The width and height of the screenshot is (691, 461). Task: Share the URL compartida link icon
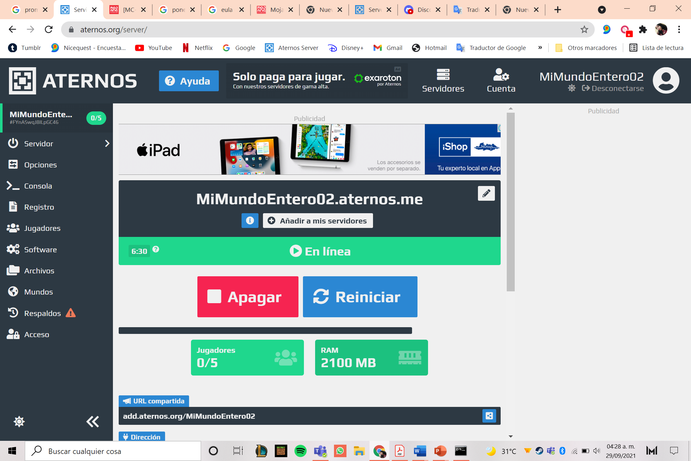pos(489,416)
